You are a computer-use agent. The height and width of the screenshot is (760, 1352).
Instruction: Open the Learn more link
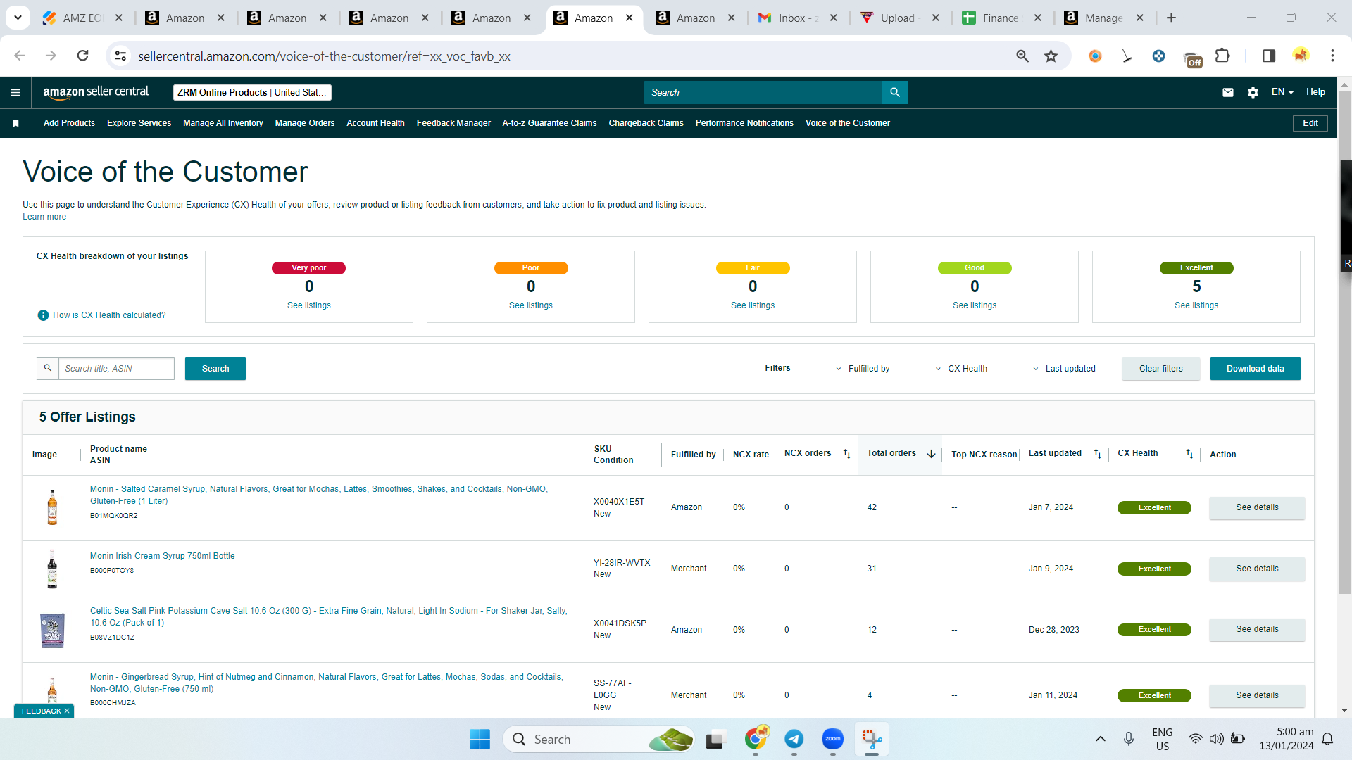coord(44,217)
